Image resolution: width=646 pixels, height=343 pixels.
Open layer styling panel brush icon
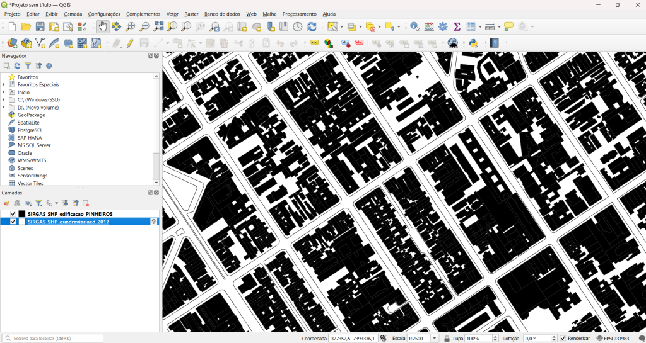[x=6, y=203]
